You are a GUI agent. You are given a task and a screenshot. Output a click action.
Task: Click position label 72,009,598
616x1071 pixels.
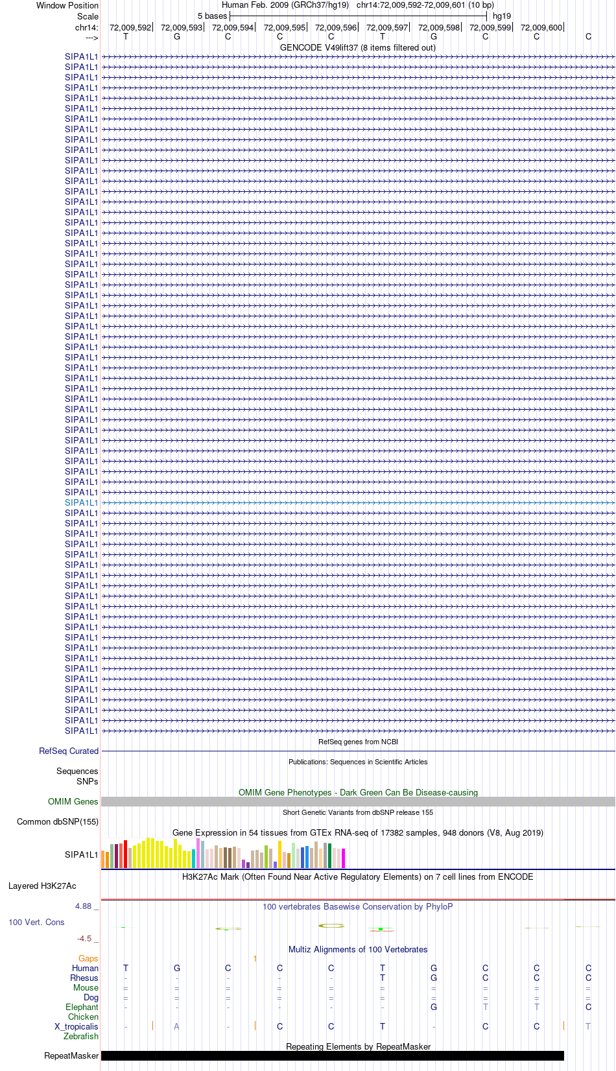[x=439, y=27]
